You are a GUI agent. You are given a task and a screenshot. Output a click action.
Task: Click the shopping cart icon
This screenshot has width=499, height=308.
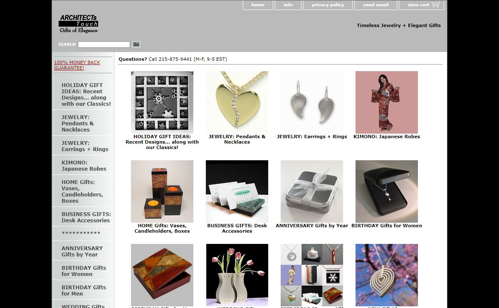[435, 5]
